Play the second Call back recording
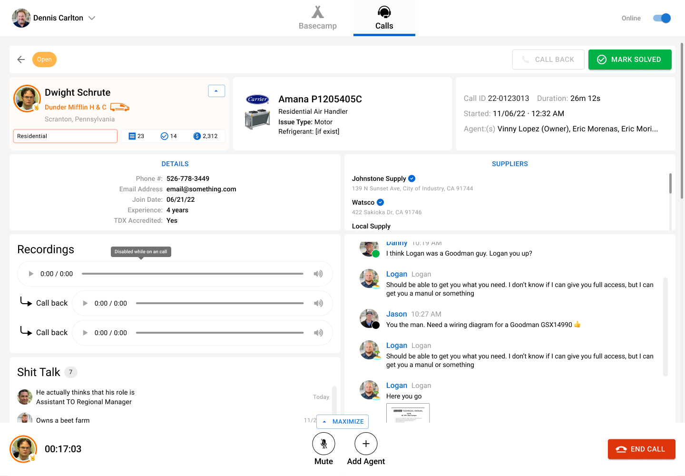This screenshot has width=685, height=476. point(86,333)
